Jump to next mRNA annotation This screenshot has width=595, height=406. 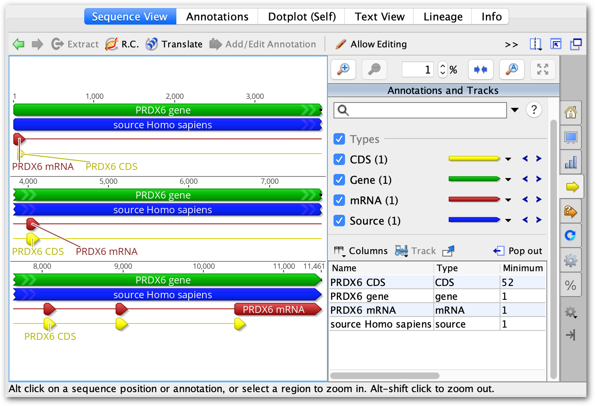(539, 199)
